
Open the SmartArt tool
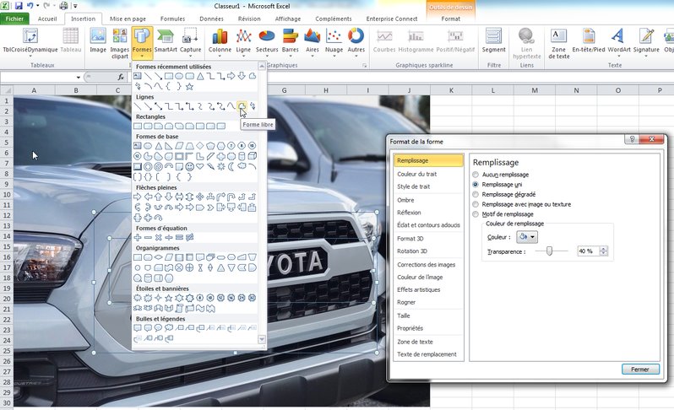pyautogui.click(x=166, y=40)
